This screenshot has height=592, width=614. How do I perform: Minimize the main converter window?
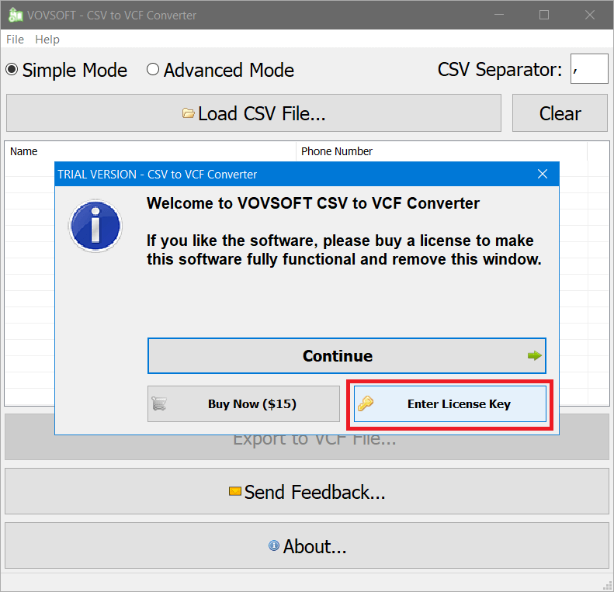click(x=499, y=15)
